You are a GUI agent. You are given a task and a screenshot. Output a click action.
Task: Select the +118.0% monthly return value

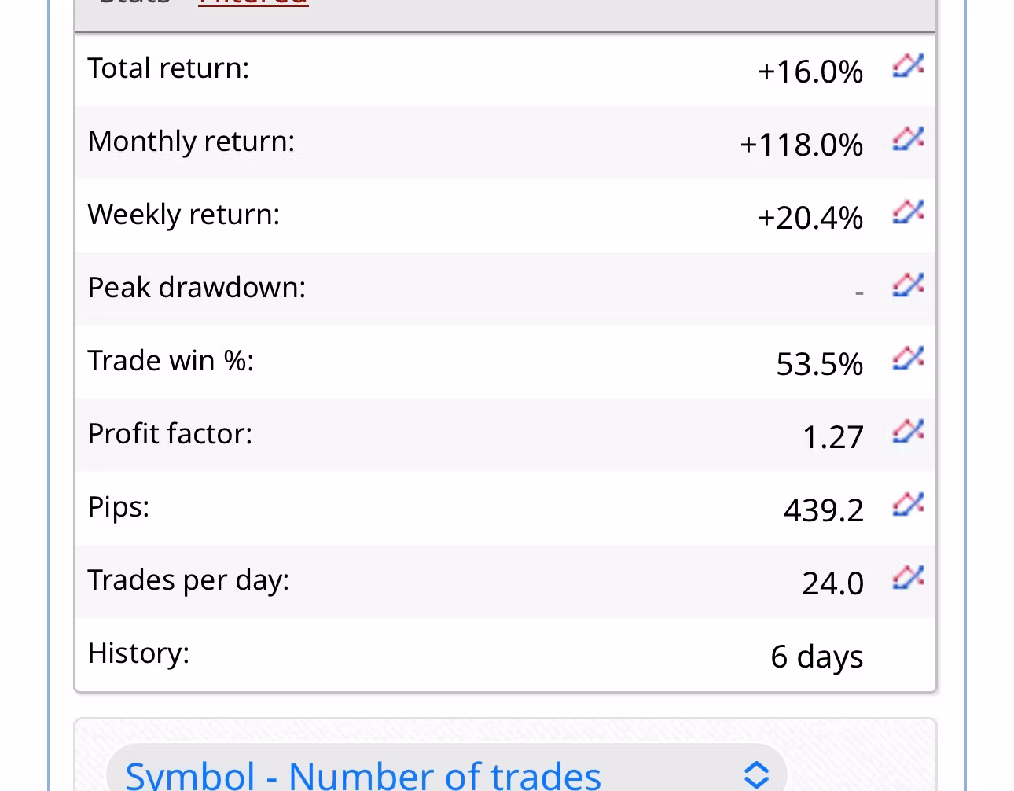[801, 145]
